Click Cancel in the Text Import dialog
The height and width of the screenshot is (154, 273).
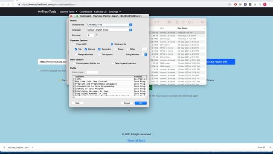pos(127,103)
